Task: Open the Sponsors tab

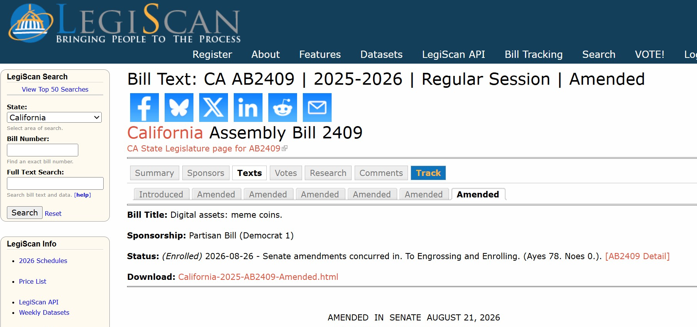Action: (x=206, y=173)
